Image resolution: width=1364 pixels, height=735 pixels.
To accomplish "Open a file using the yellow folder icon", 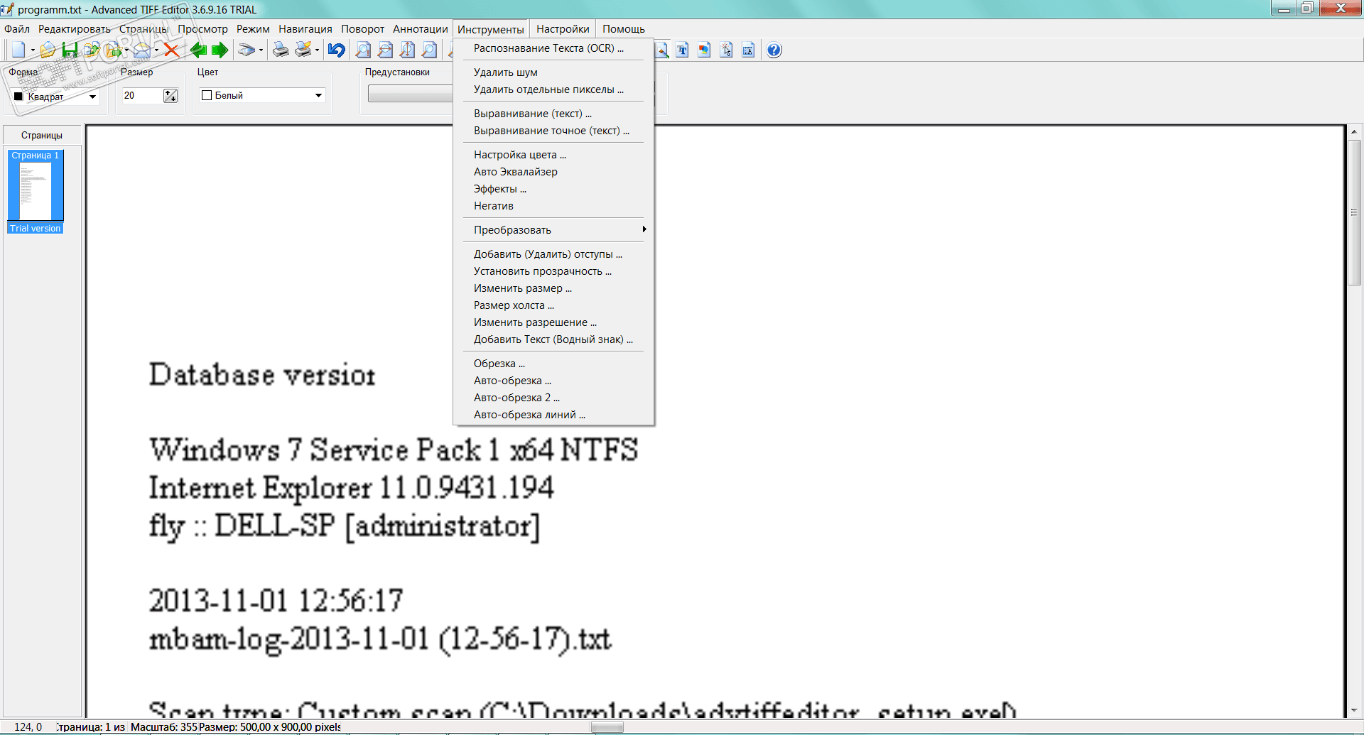I will tap(48, 50).
